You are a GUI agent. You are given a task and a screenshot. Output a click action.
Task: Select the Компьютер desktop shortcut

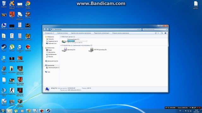pos(4,26)
